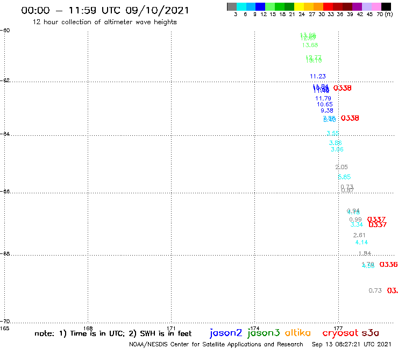Click the 'altika' legend label
The image size is (398, 349).
tap(298, 332)
